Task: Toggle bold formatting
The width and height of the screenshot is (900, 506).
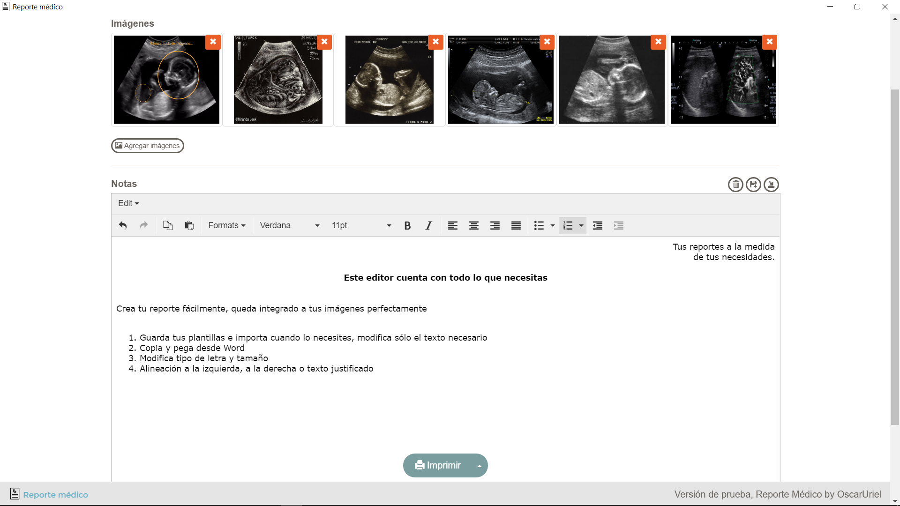Action: [x=407, y=225]
